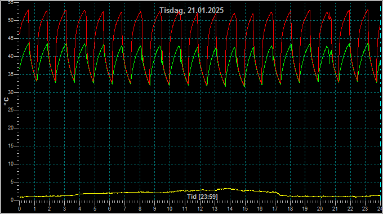Select the °C unit label on vertical axis
The width and height of the screenshot is (383, 214).
tap(6, 101)
